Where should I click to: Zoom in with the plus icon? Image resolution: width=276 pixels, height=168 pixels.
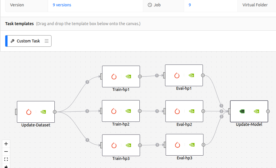pyautogui.click(x=6, y=143)
